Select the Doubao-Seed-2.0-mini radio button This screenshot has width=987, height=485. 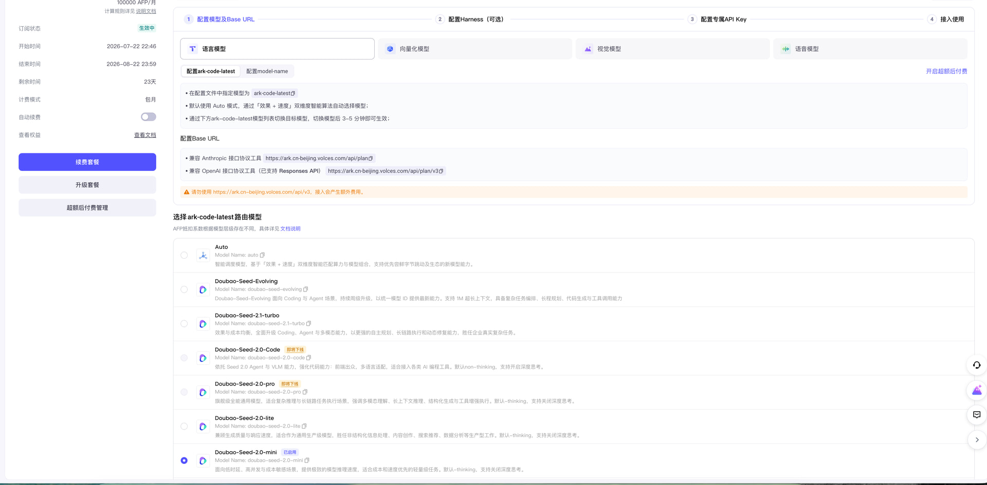pos(184,461)
